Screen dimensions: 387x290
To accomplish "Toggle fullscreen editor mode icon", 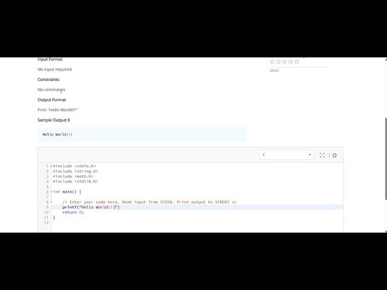I will 322,155.
